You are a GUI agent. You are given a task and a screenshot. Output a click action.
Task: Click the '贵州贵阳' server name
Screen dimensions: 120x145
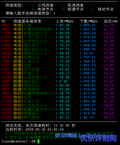[31, 117]
